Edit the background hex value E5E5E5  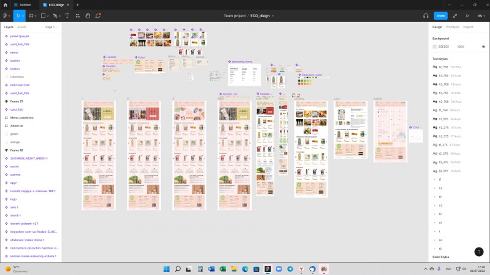pyautogui.click(x=443, y=46)
